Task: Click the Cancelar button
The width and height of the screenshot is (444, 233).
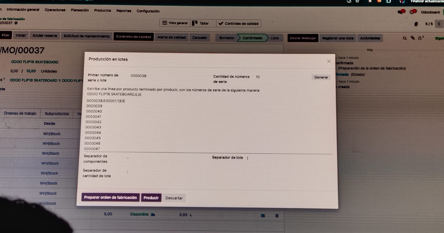Action: (200, 37)
